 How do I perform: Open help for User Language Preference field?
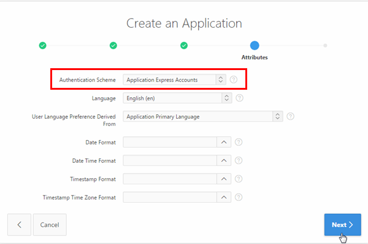pyautogui.click(x=290, y=116)
